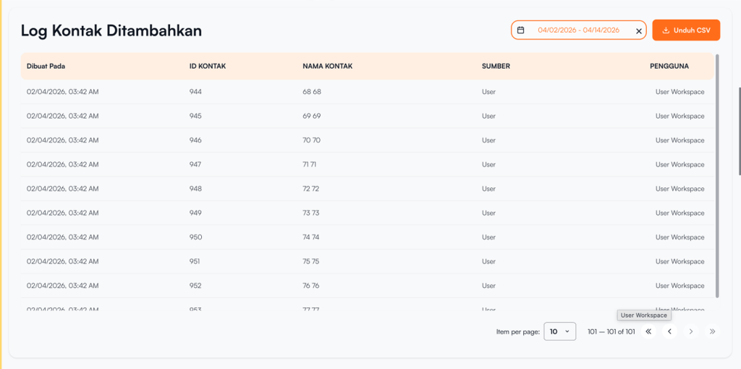
Task: Select the row with contact ID 944
Action: 195,92
